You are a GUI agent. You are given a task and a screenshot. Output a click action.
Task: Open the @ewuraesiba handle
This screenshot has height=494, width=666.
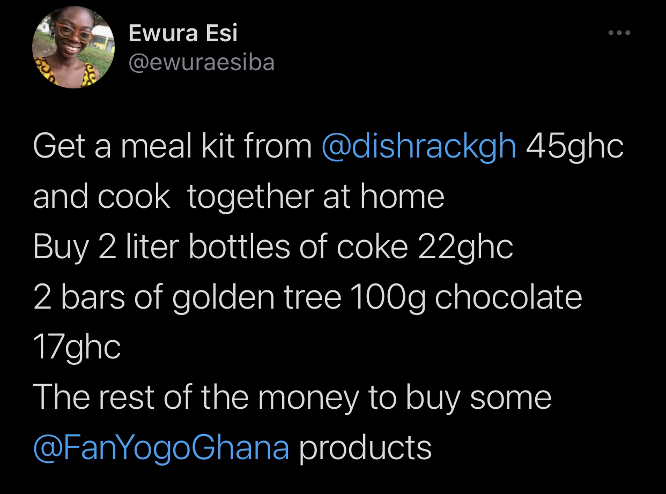click(202, 63)
